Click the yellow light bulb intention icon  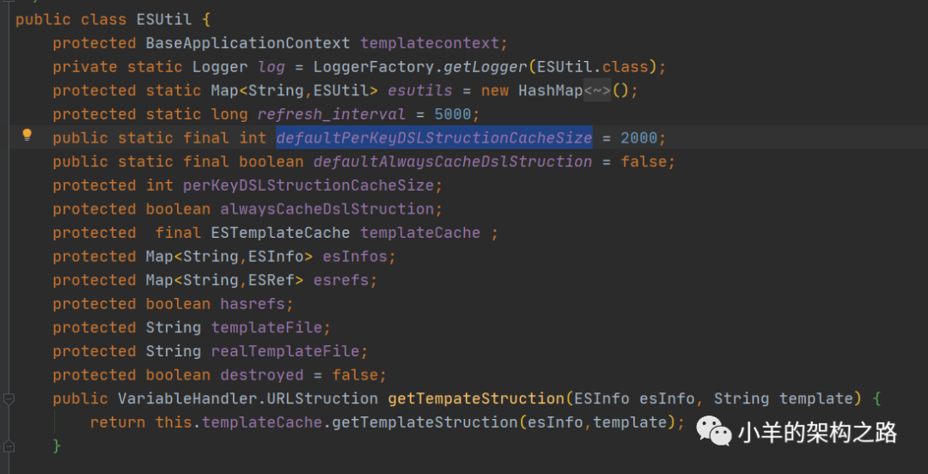click(27, 135)
